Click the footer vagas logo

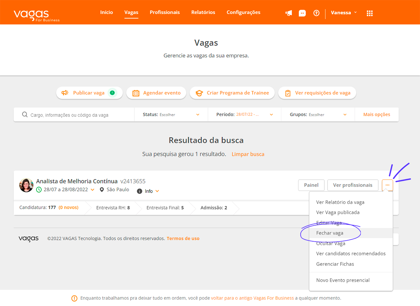pos(29,239)
